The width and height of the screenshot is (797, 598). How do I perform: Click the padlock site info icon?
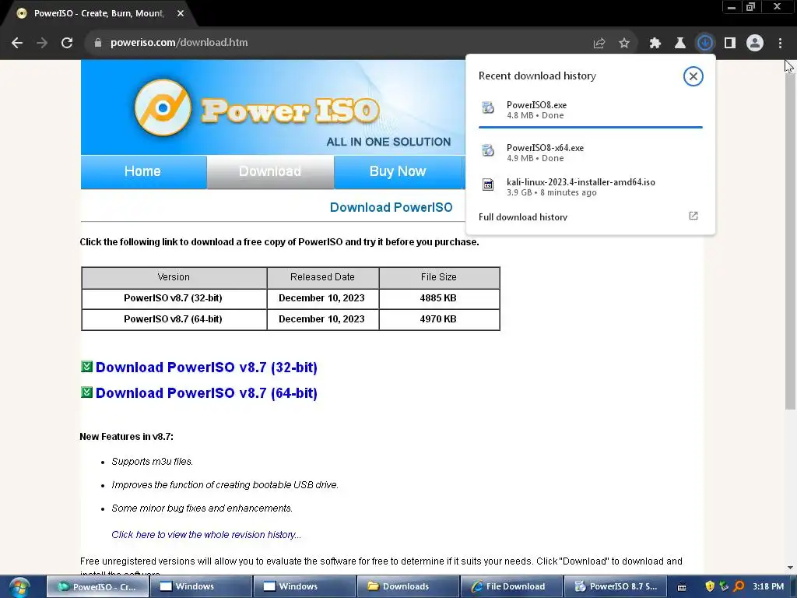pyautogui.click(x=97, y=43)
